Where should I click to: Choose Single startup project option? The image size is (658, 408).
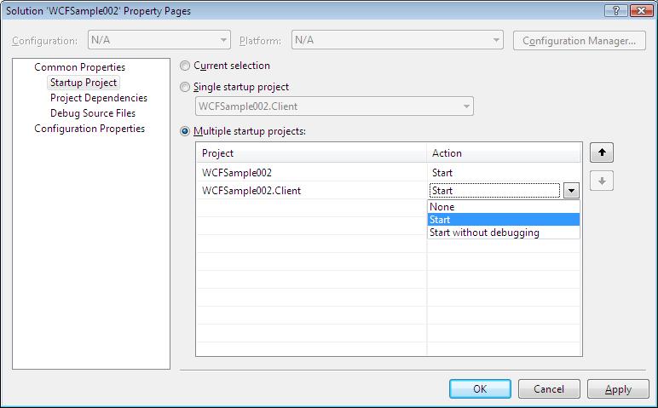coord(185,87)
